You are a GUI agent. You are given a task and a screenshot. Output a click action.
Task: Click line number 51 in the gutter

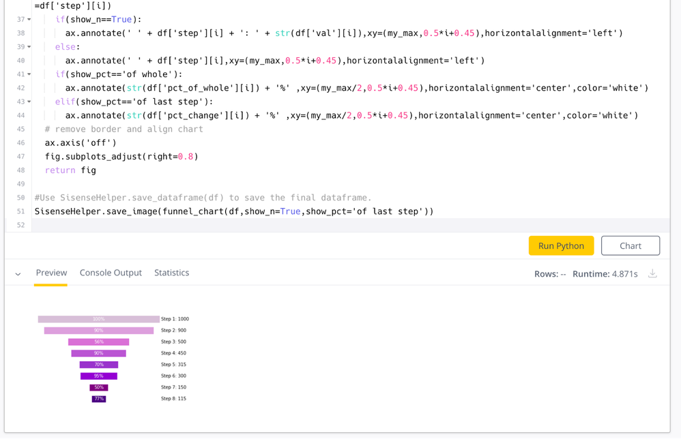[x=20, y=211]
